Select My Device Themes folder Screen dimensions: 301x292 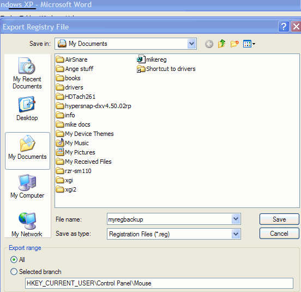pyautogui.click(x=85, y=134)
